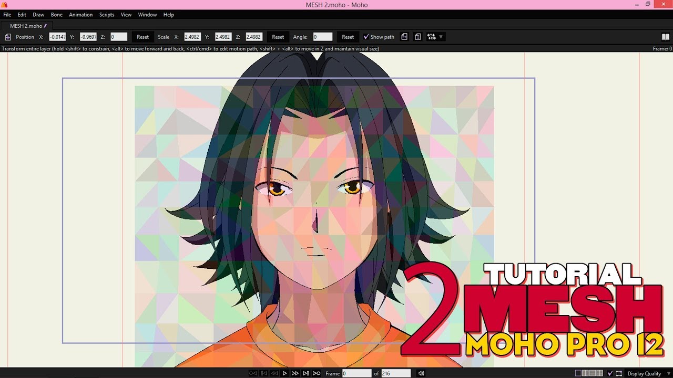Open the Edit menu
Screen dimensions: 673x378
22,15
